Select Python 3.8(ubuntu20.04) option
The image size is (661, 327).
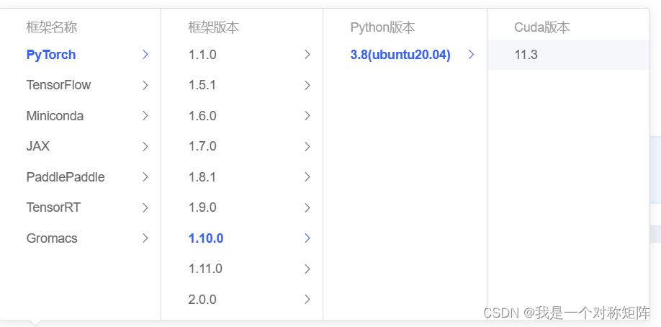(400, 55)
